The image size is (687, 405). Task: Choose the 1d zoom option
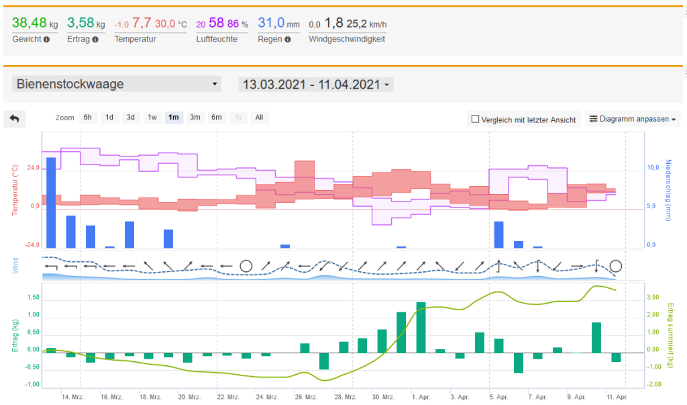click(x=109, y=118)
